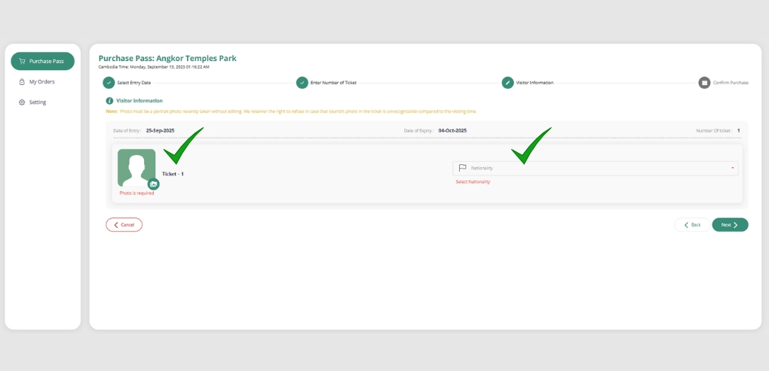Click the Purchase Pass: Angkor Temples Park heading
This screenshot has height=371, width=769.
click(x=167, y=58)
